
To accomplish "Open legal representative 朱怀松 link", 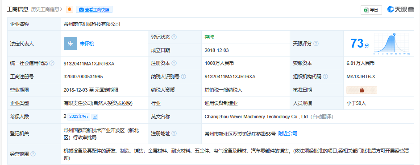I will [x=87, y=44].
